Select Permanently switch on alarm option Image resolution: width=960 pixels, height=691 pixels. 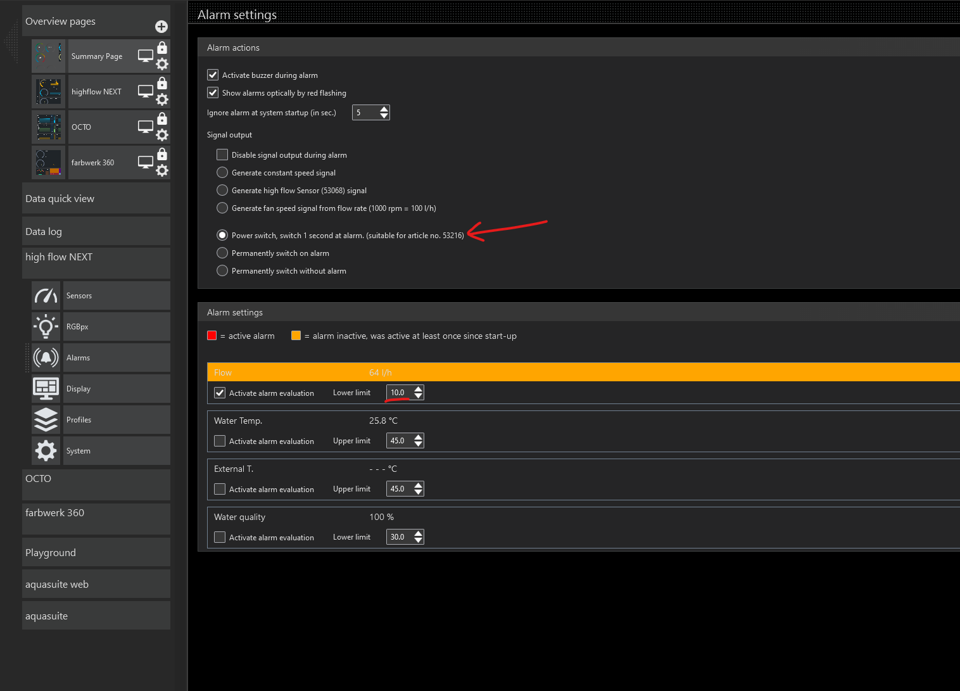(x=222, y=253)
